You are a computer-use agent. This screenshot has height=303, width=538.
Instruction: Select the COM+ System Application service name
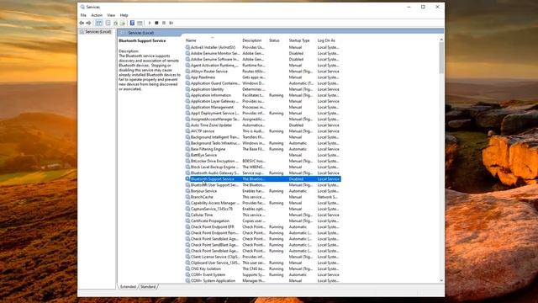click(213, 280)
